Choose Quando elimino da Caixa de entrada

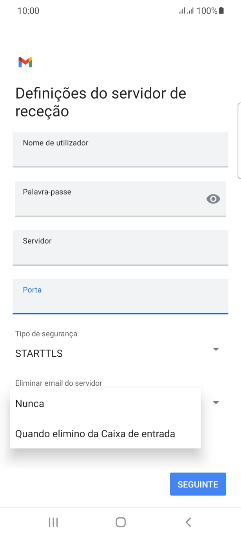(94, 433)
